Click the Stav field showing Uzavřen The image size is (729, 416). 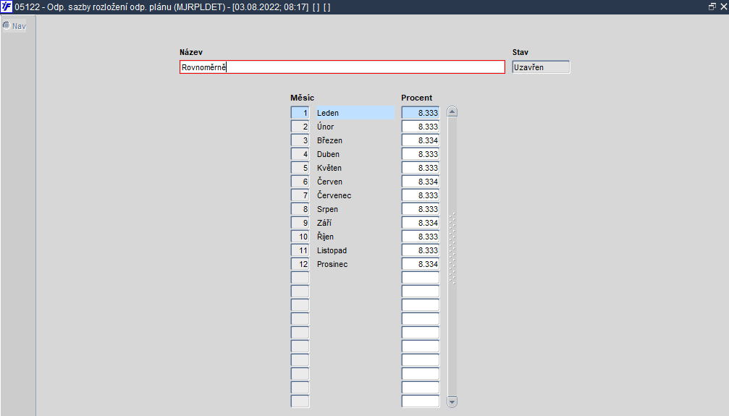pos(542,67)
